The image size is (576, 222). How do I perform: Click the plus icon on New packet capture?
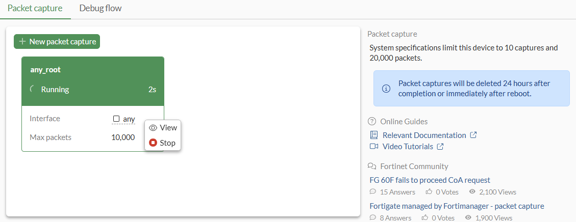[22, 42]
